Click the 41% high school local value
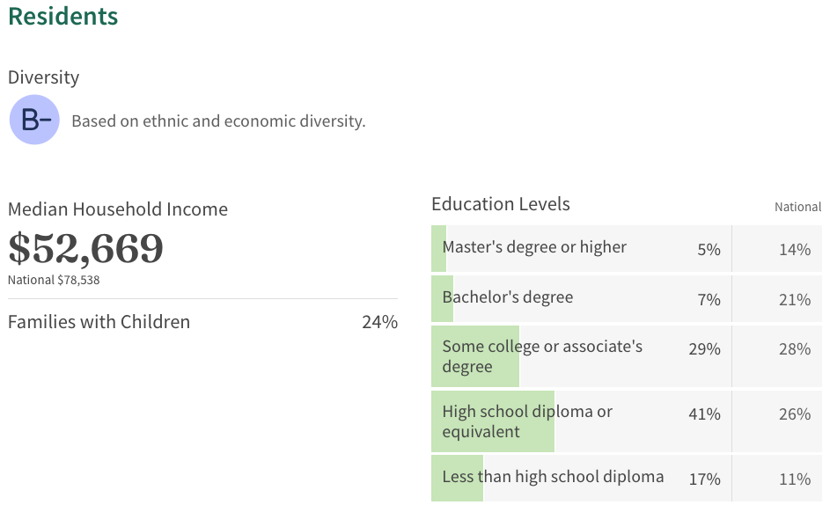830x505 pixels. click(704, 414)
